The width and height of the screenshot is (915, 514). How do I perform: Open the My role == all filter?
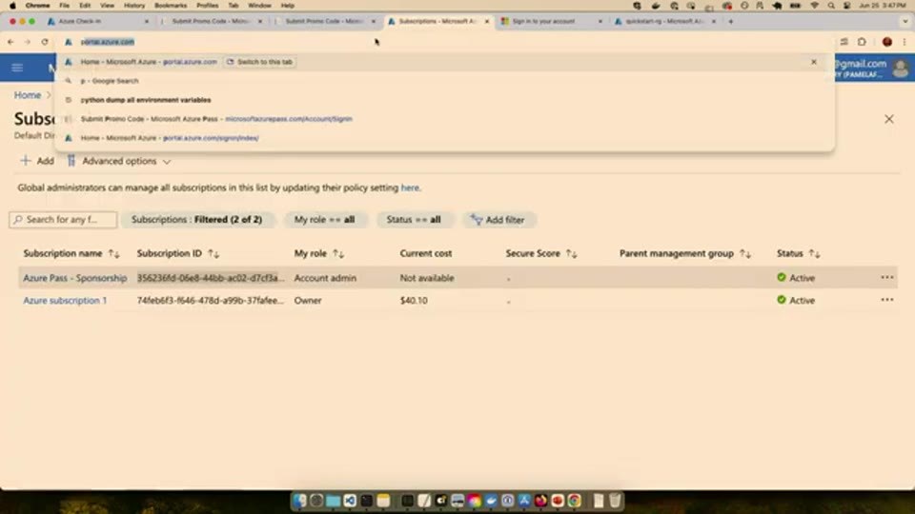pyautogui.click(x=324, y=220)
